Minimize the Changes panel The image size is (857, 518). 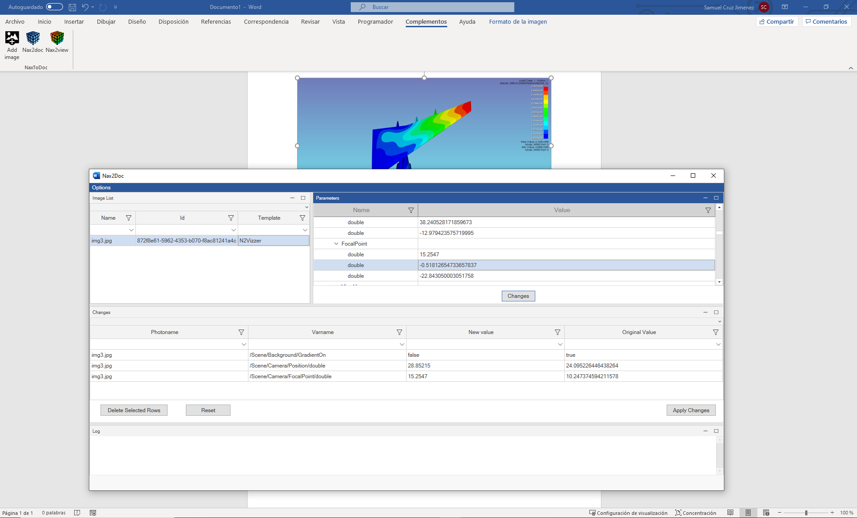pyautogui.click(x=706, y=312)
